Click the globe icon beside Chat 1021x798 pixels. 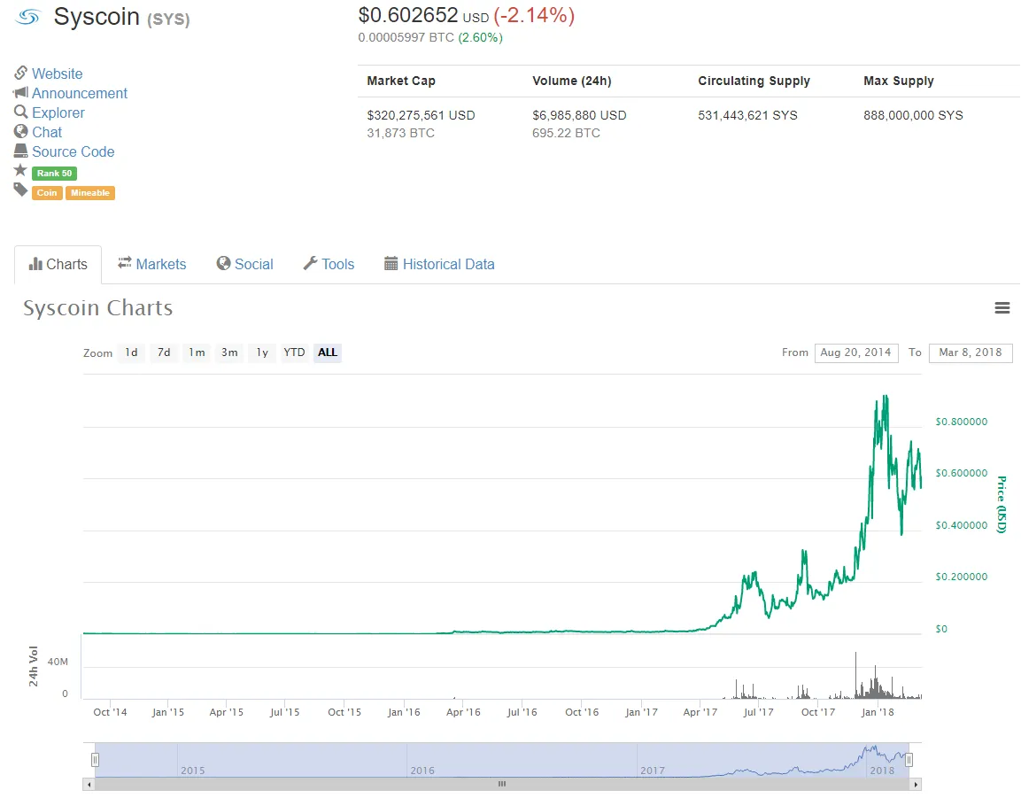coord(21,132)
